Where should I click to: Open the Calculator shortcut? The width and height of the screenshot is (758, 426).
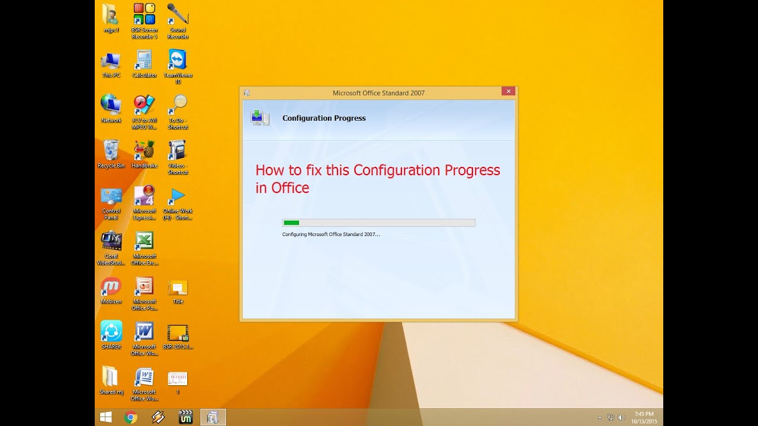coord(144,64)
